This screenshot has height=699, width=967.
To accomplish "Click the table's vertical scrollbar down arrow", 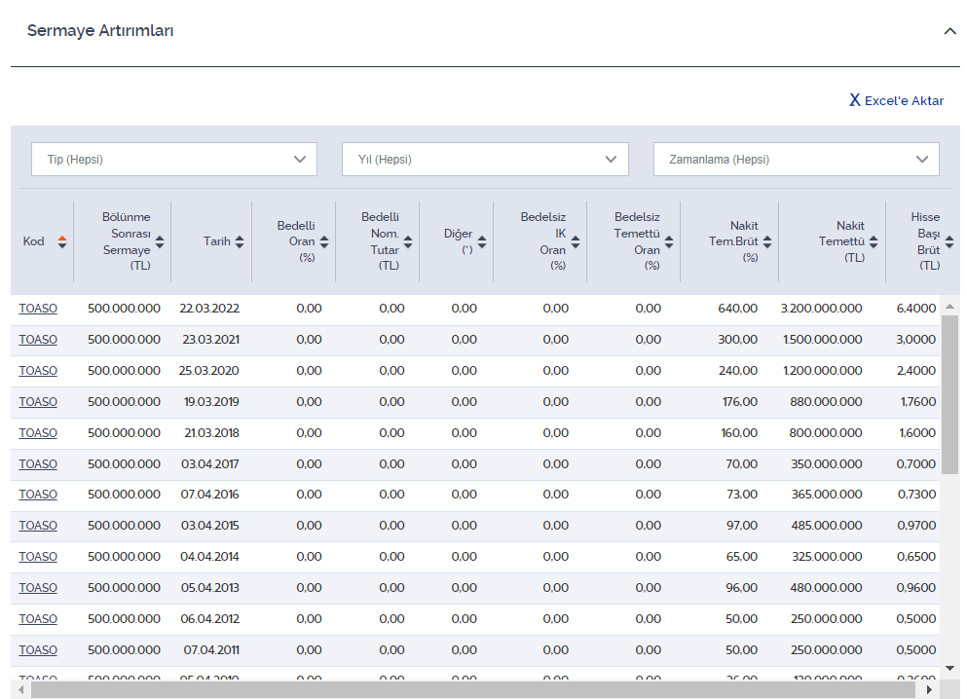I will point(949,668).
